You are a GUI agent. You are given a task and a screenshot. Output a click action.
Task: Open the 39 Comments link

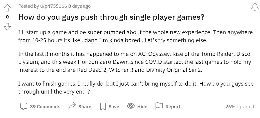[45, 107]
